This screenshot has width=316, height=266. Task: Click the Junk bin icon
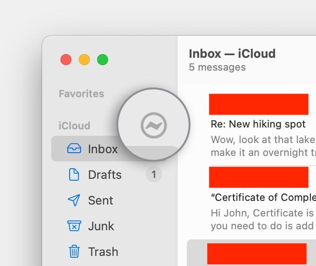tap(74, 226)
